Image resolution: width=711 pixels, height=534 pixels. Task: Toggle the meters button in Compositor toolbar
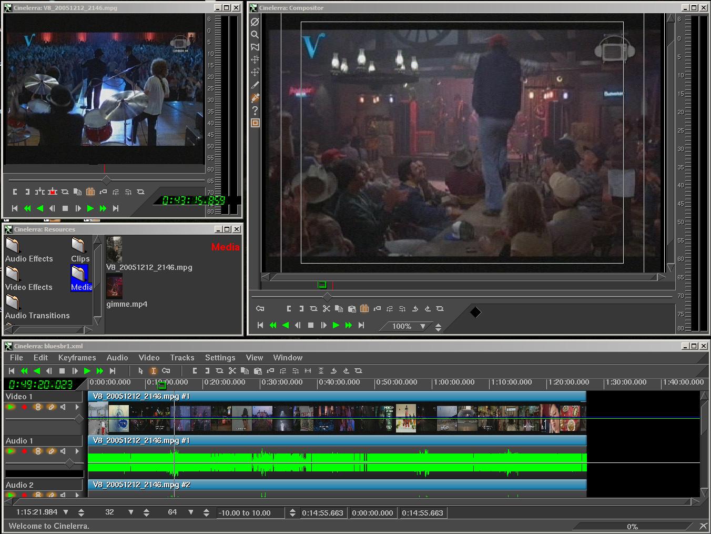(x=364, y=309)
